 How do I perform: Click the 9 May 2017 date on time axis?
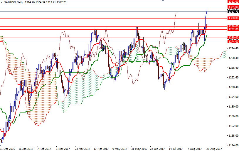point(120,149)
